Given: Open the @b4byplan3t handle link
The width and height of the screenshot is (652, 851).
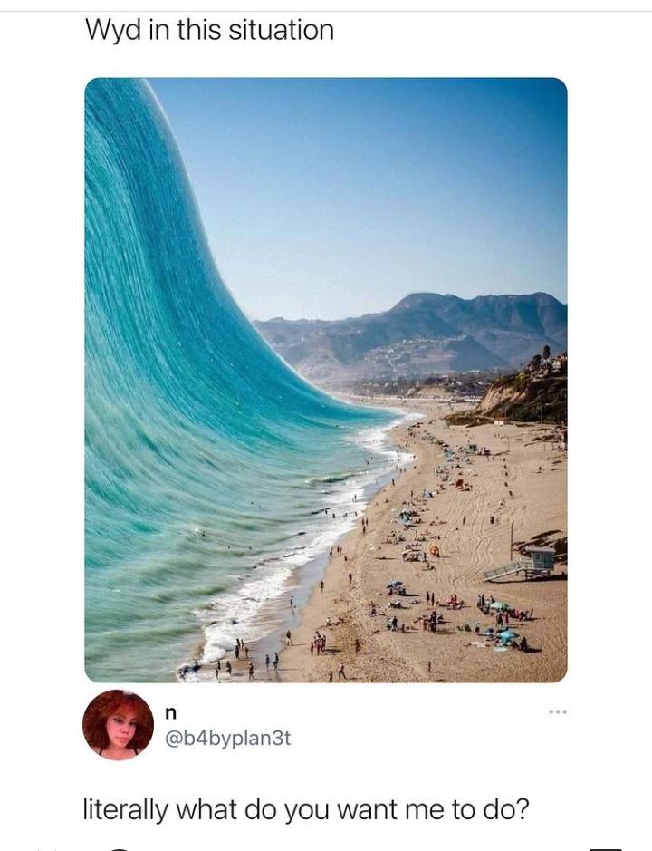Looking at the screenshot, I should click(226, 738).
